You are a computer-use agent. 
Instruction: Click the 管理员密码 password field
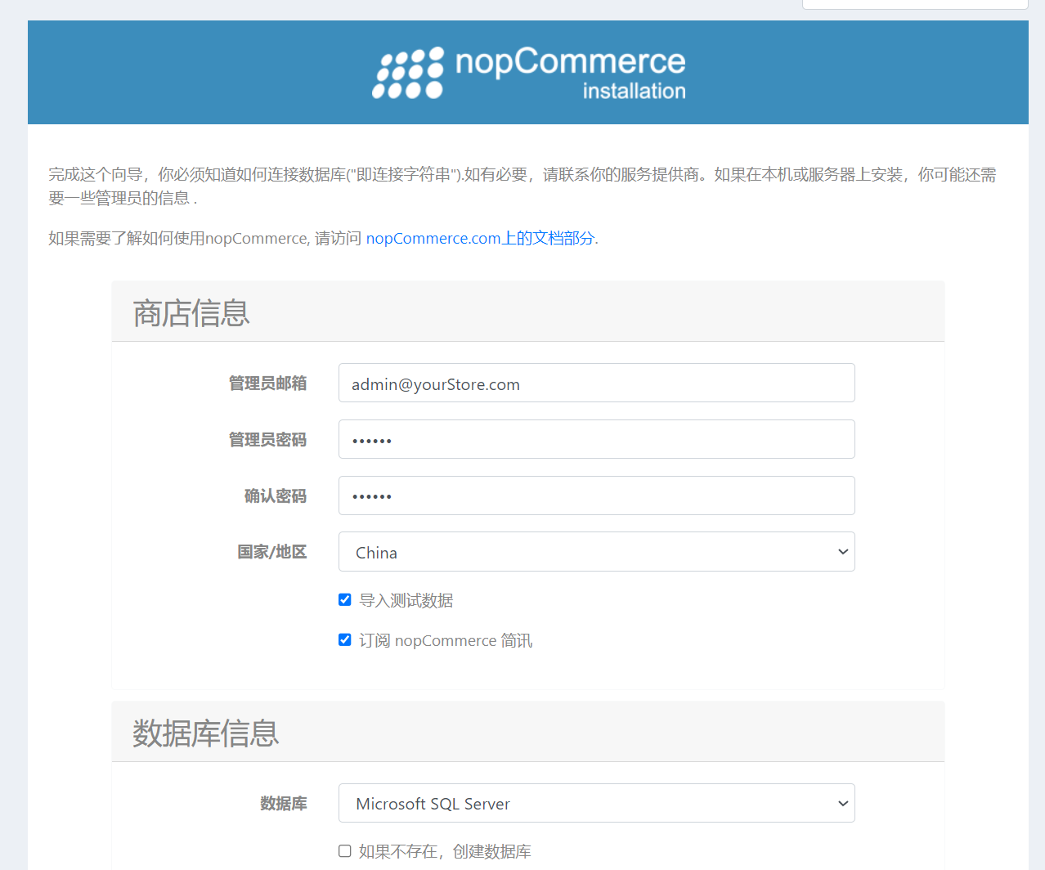(597, 439)
